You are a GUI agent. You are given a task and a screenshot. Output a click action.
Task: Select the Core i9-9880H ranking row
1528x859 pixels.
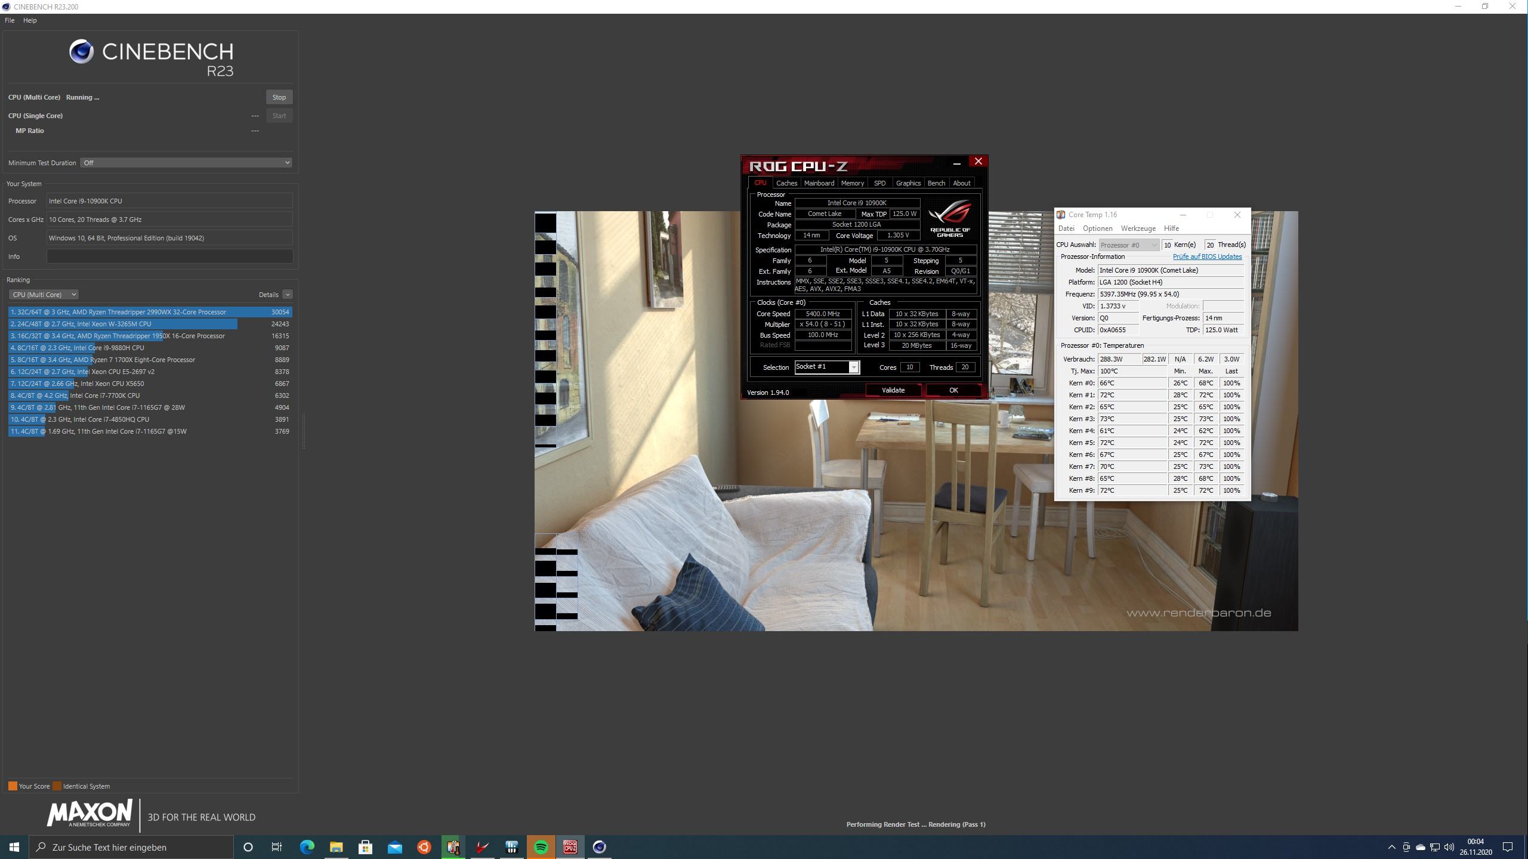[150, 348]
